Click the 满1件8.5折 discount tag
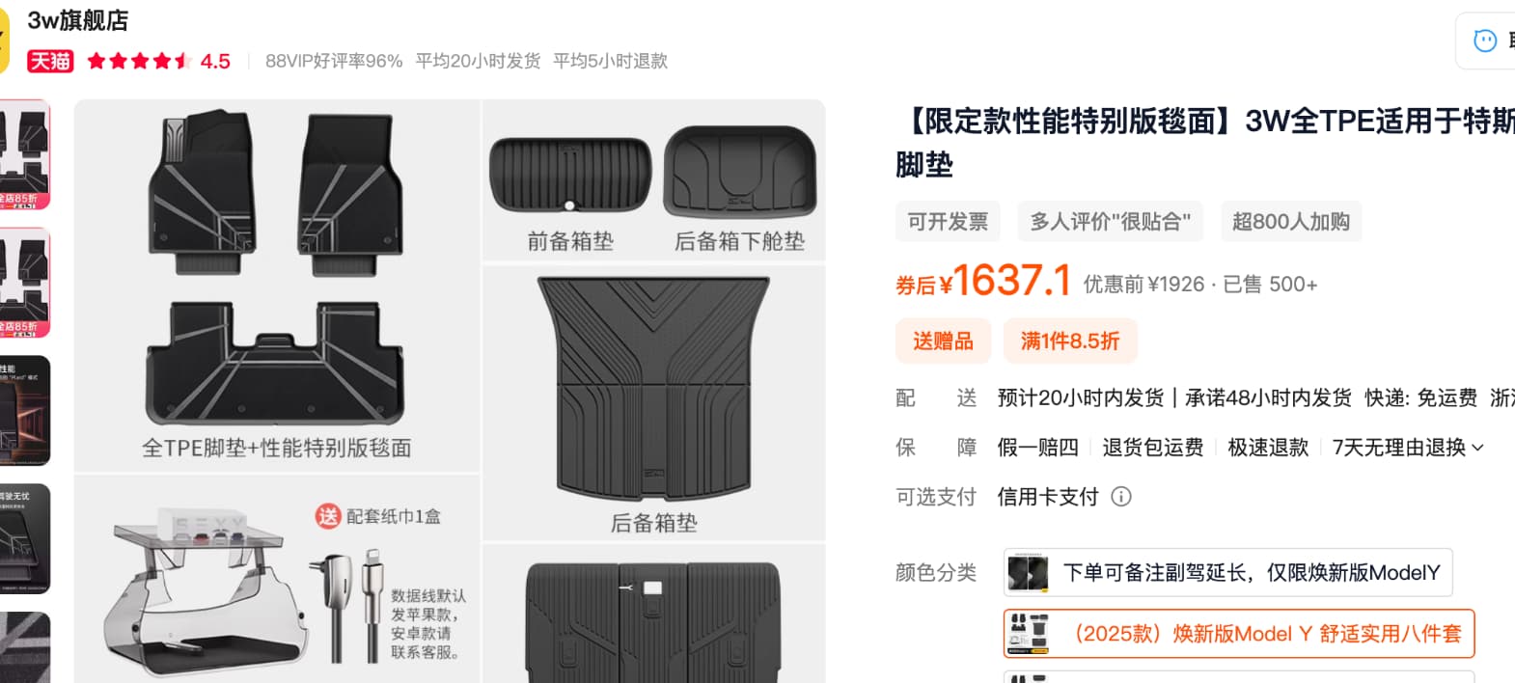The width and height of the screenshot is (1515, 683). pyautogui.click(x=1070, y=341)
